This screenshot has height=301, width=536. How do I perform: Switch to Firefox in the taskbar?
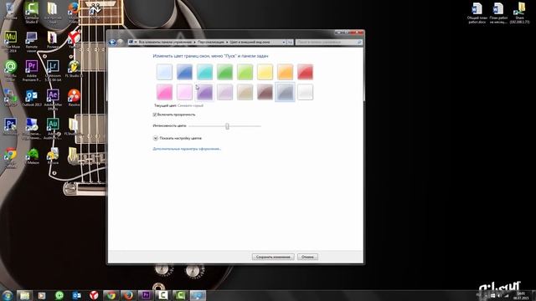click(128, 295)
